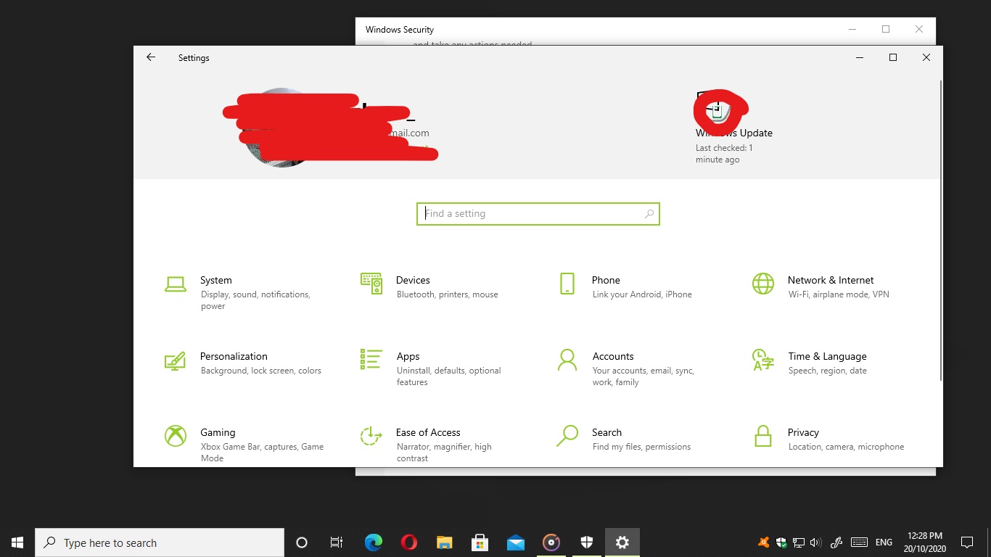Open the Time & Language icon
This screenshot has height=557, width=991.
click(763, 360)
